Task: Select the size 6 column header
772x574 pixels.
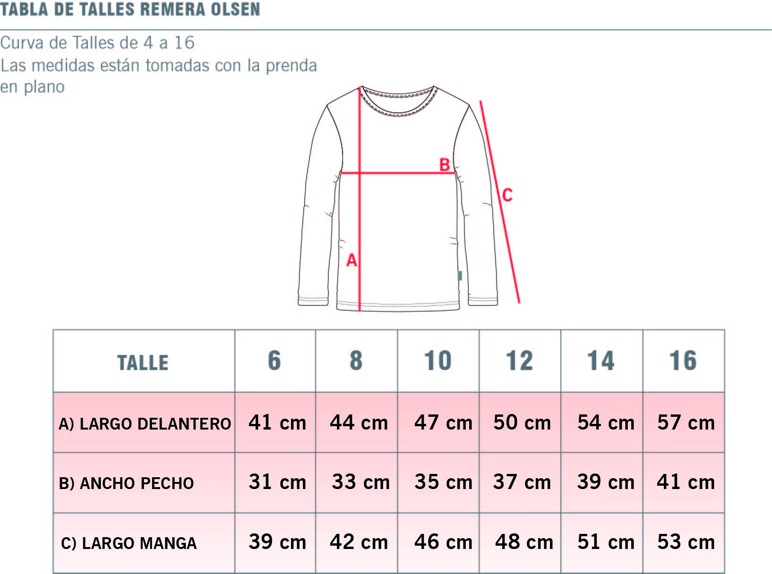Action: point(274,361)
